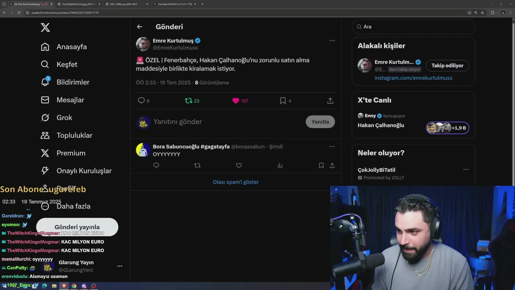515x290 pixels.
Task: Open Onaylı Kuruluşlar page
Action: click(76, 171)
